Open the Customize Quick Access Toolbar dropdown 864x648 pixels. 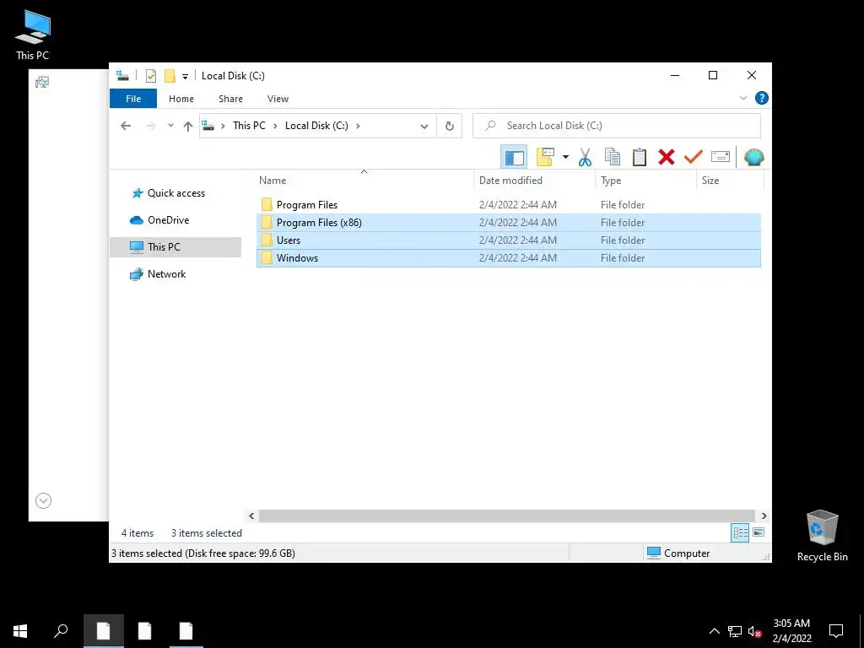point(185,77)
